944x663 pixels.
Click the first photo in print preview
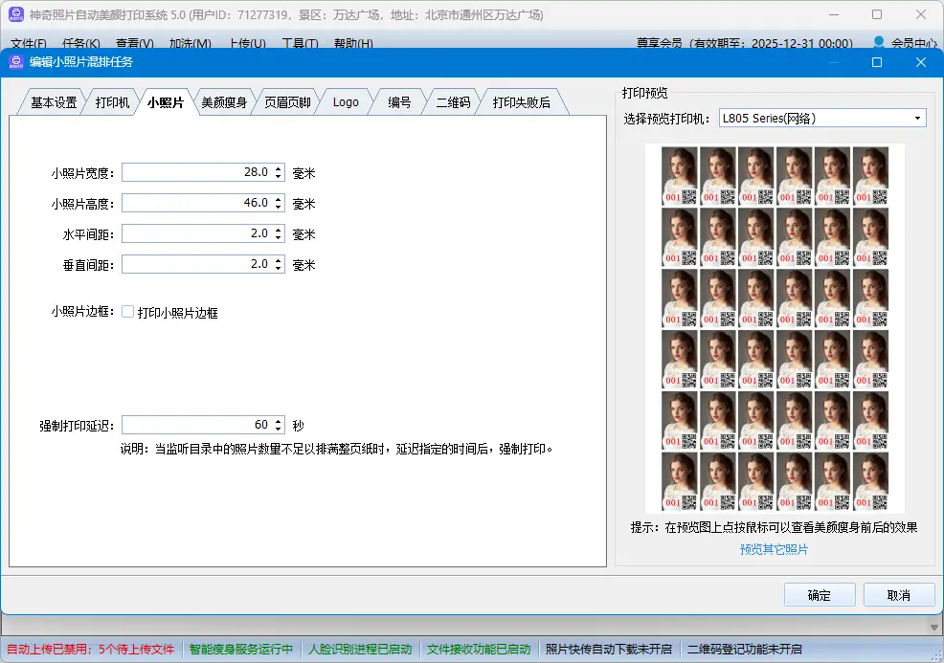[679, 175]
